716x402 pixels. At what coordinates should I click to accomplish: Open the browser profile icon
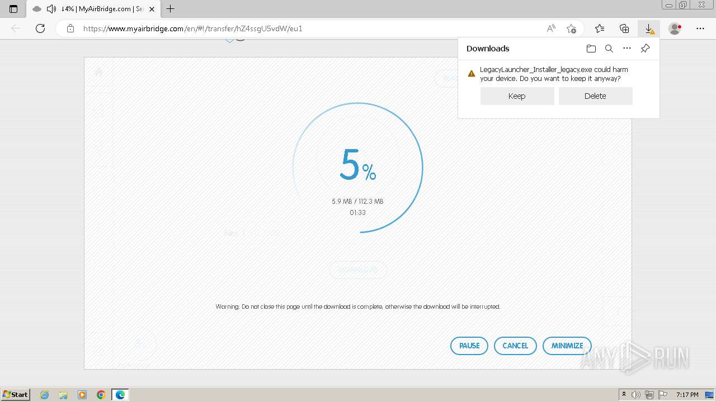coord(675,28)
